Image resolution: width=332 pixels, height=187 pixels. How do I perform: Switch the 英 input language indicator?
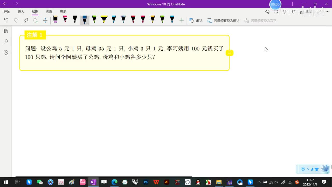pyautogui.click(x=290, y=182)
